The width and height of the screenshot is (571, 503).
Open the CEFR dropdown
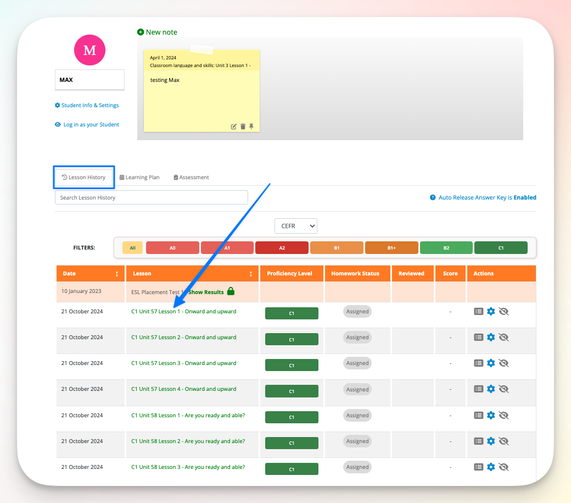(295, 225)
